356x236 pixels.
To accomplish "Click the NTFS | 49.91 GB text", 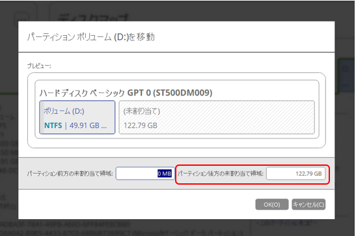I will point(75,125).
